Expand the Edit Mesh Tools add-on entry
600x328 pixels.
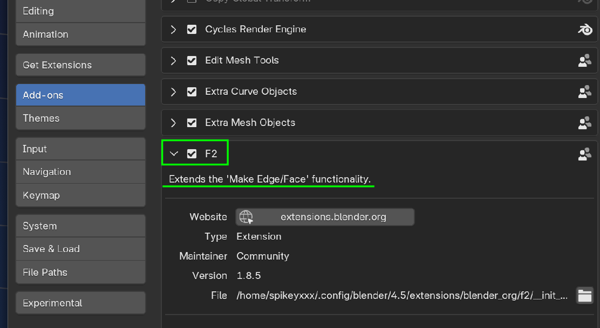coord(173,60)
